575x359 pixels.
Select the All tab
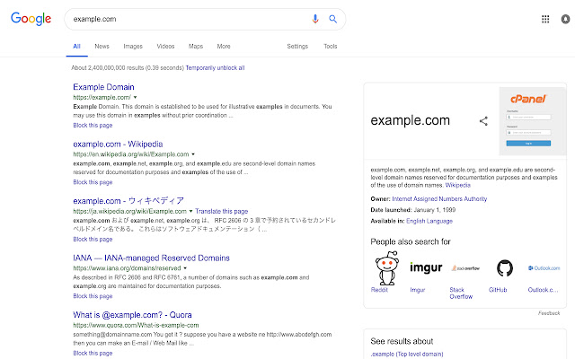click(x=76, y=46)
